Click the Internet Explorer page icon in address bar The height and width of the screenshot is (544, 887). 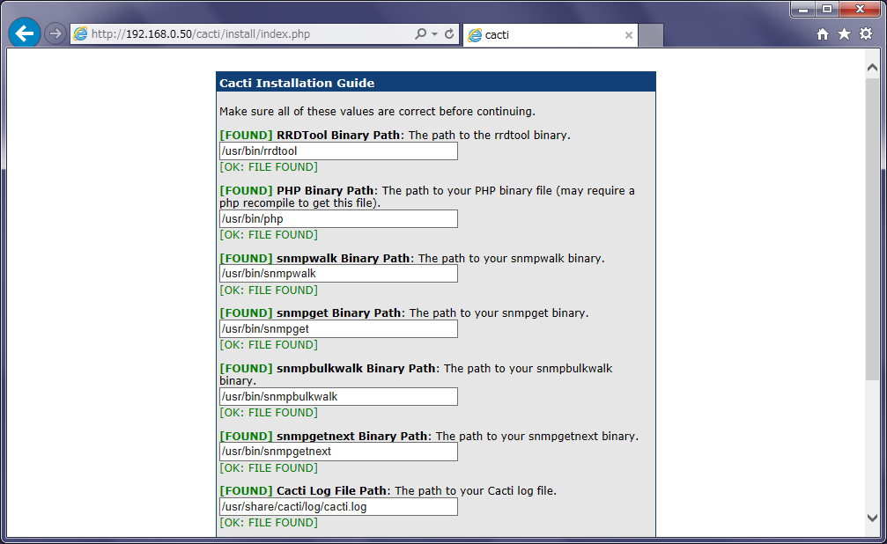[x=81, y=34]
